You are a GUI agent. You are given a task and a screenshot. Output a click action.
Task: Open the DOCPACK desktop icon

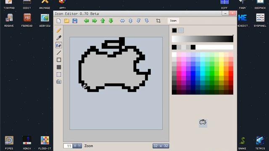pyautogui.click(x=260, y=5)
